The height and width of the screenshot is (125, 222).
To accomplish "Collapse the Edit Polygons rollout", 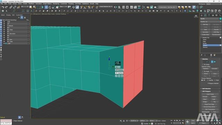I will tap(206, 91).
